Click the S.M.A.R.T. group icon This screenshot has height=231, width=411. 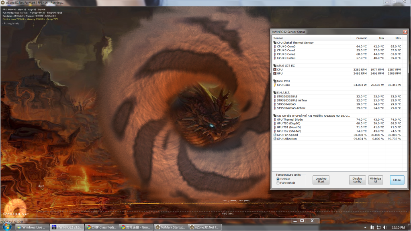click(x=275, y=93)
